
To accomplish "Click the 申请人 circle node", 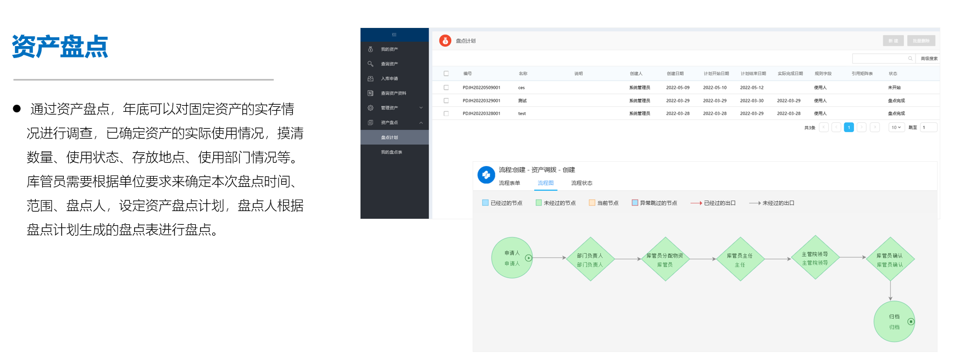I will [512, 258].
